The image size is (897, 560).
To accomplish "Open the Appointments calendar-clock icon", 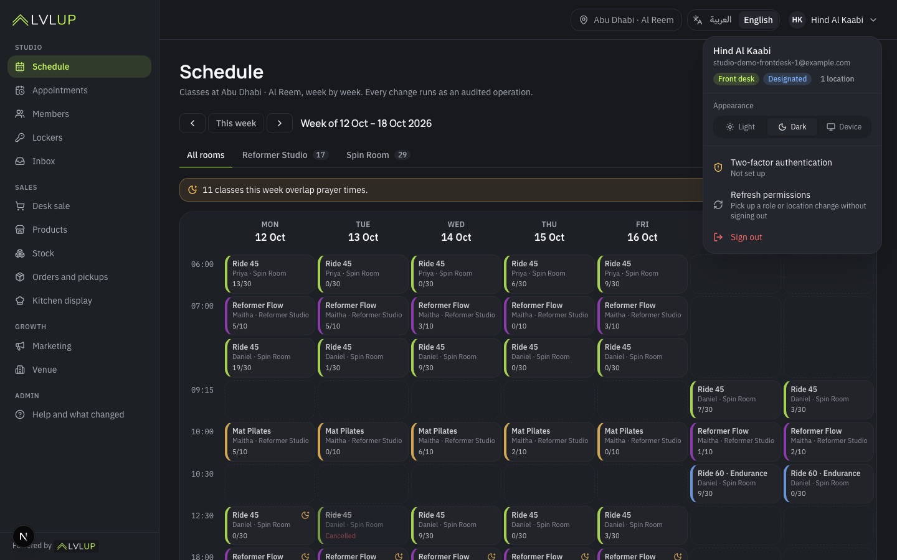I will tap(20, 90).
